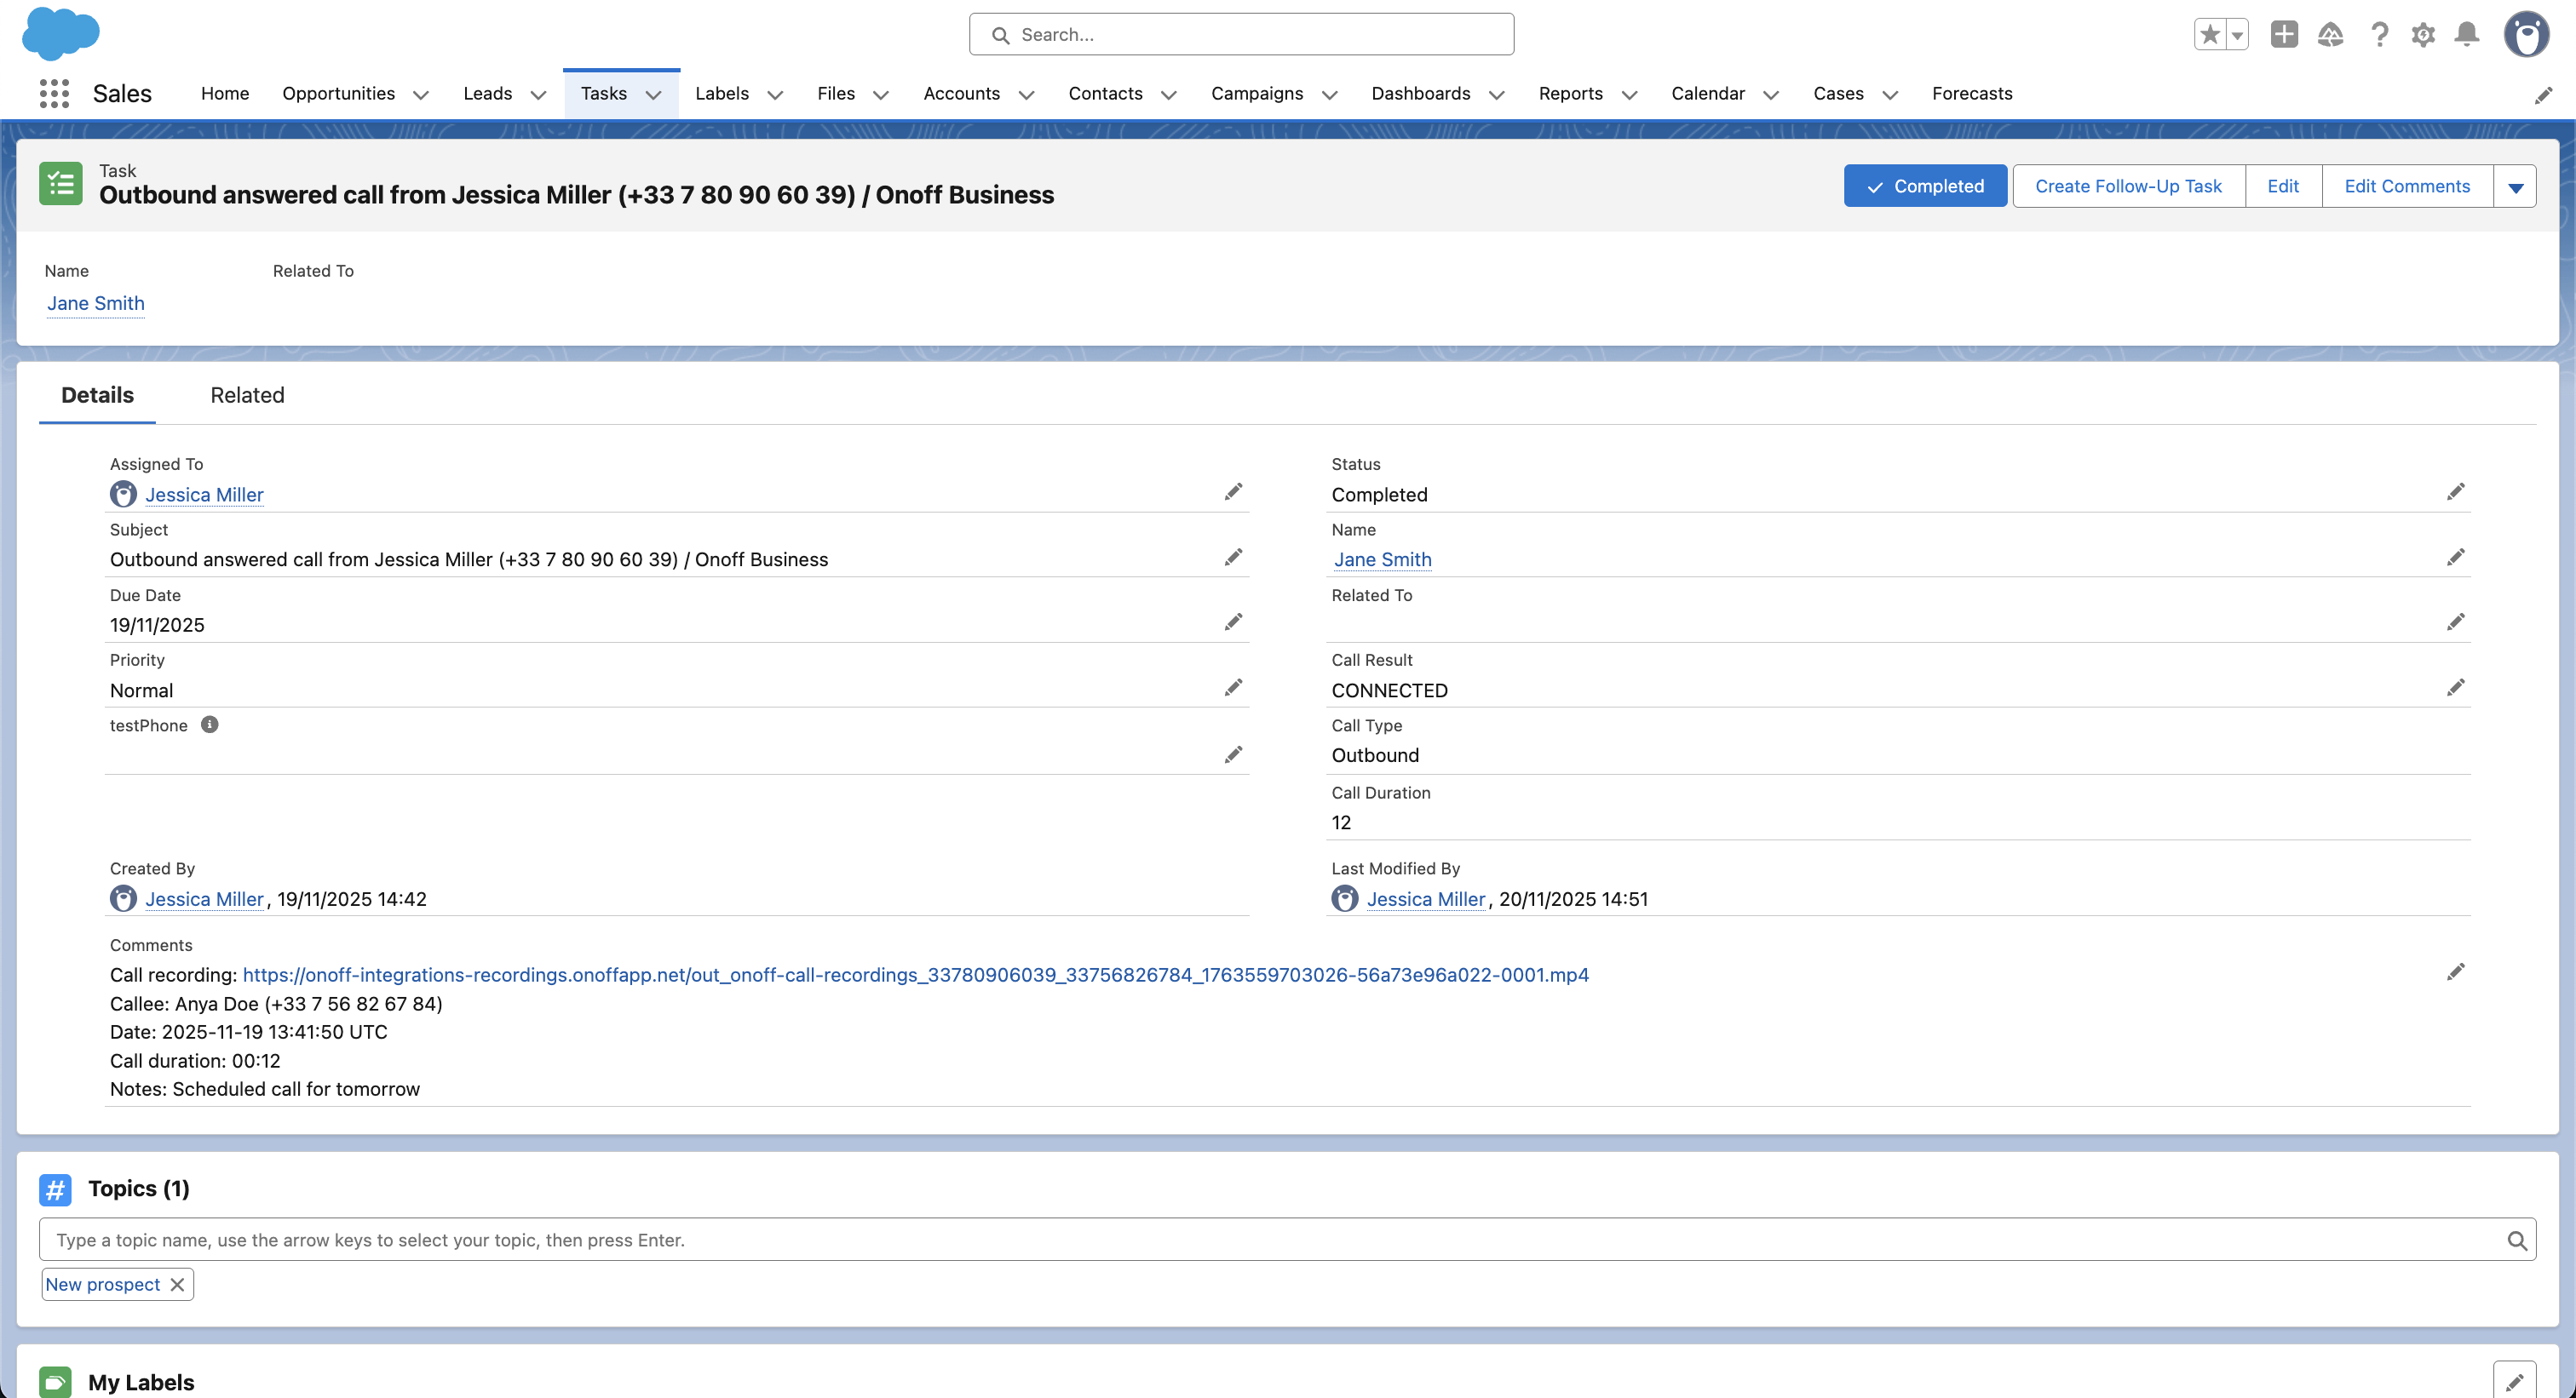Open the Notifications bell
2576x1398 pixels.
click(x=2467, y=35)
